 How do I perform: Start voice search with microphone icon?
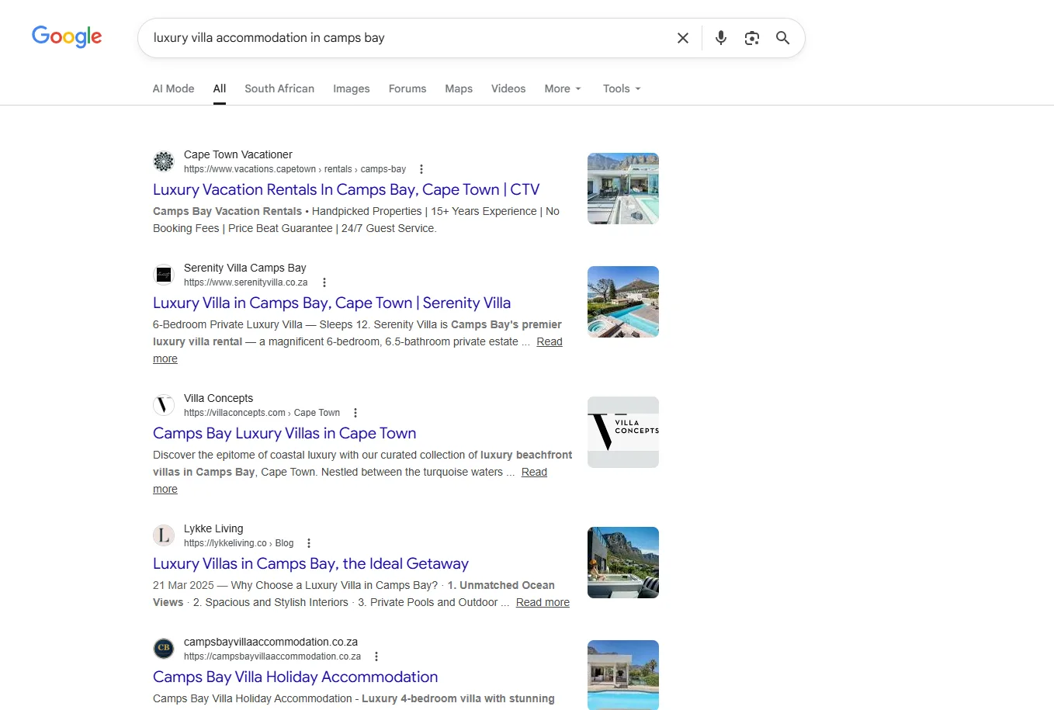click(x=721, y=38)
